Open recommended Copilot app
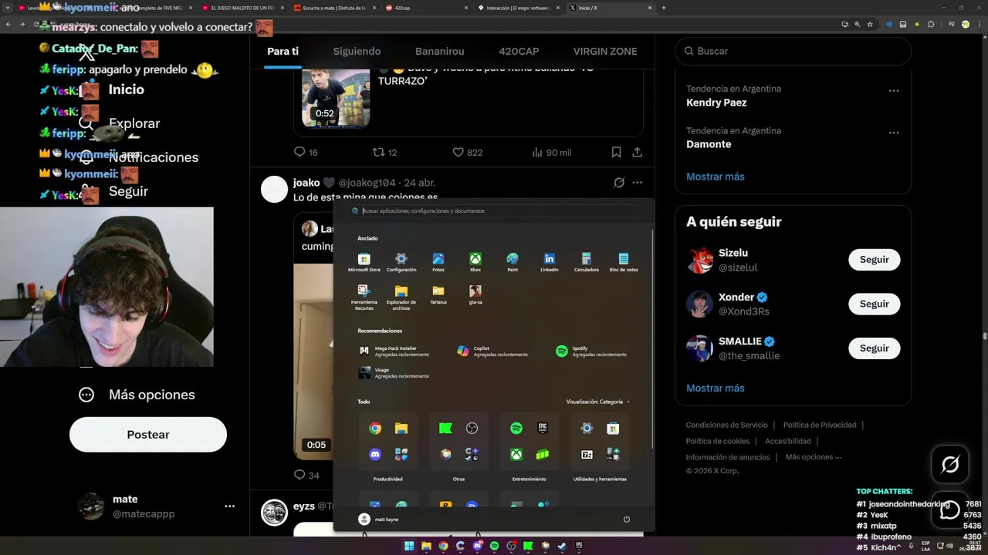The image size is (988, 555). tap(493, 351)
